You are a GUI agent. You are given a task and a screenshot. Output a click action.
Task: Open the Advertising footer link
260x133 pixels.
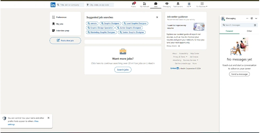point(177,60)
